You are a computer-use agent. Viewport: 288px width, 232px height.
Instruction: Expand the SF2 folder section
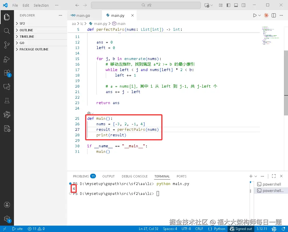[x=41, y=23]
